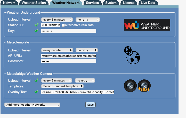Open Add more Weather Networks dropdown
The image size is (186, 118).
click(33, 105)
